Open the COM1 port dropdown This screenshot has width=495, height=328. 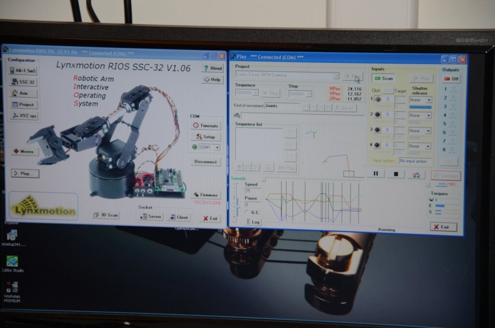pyautogui.click(x=218, y=147)
